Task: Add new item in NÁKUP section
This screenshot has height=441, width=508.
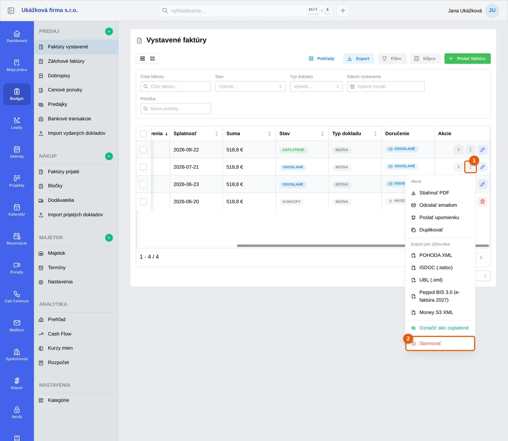Action: click(109, 156)
